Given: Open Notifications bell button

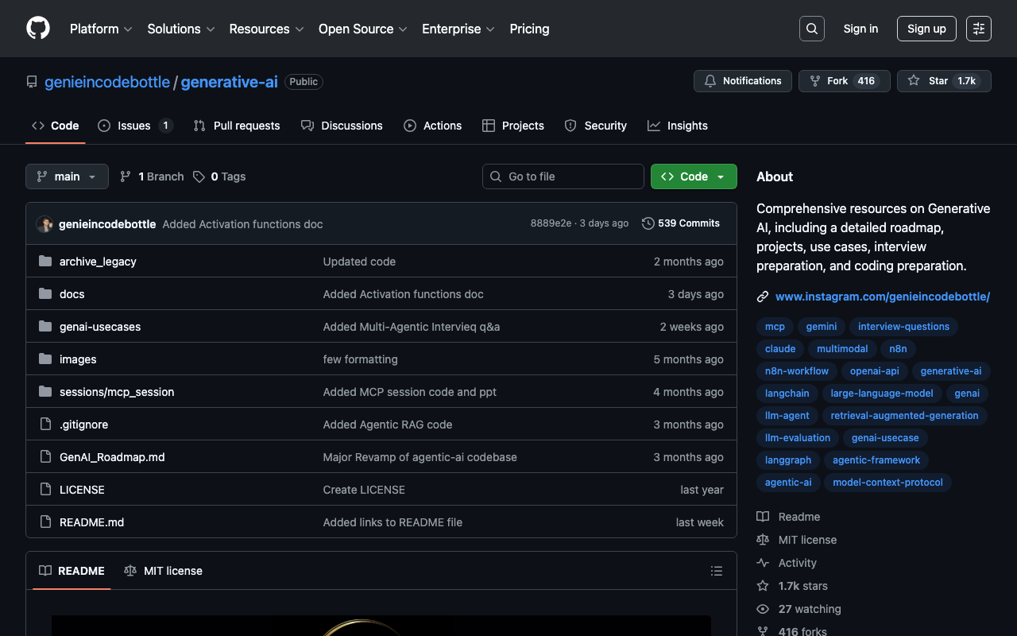Looking at the screenshot, I should [x=742, y=81].
